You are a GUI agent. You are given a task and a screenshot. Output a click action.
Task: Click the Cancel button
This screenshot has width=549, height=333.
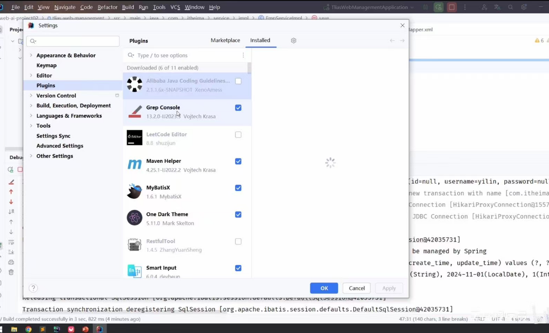point(357,288)
